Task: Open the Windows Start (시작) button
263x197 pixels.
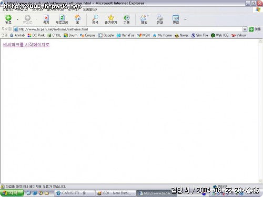Action: click(x=12, y=193)
